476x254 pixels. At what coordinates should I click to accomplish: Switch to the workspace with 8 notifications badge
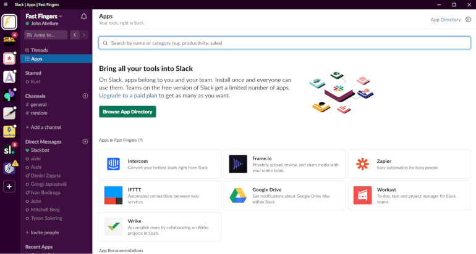click(x=9, y=150)
